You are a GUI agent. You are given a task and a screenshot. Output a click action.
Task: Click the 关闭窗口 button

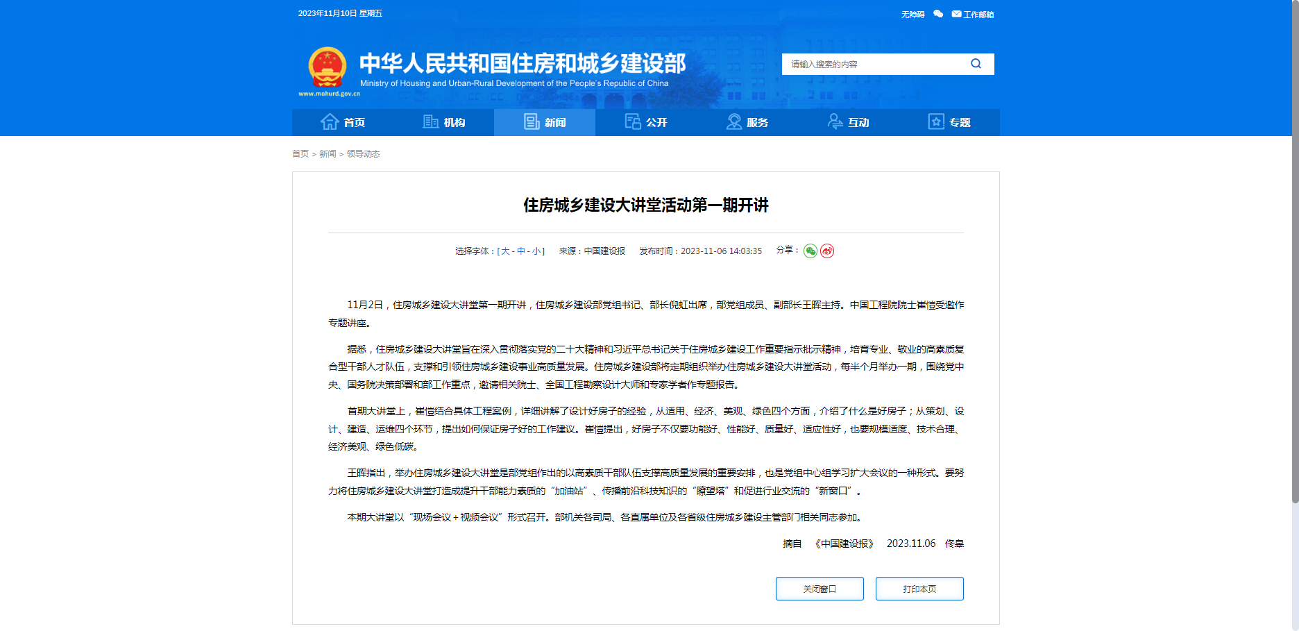[x=820, y=589]
